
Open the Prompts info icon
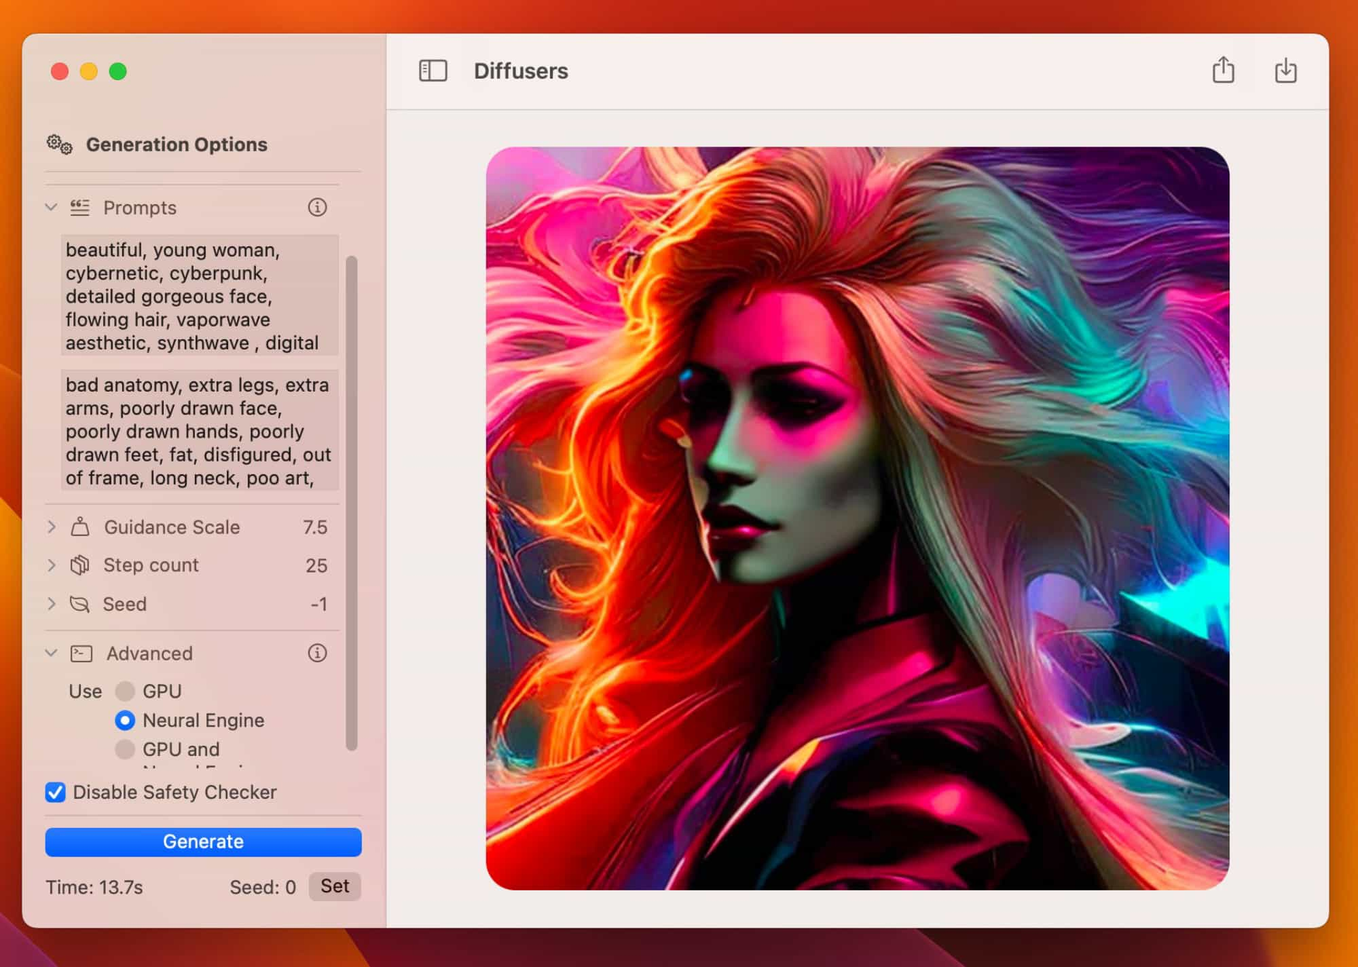click(x=317, y=207)
